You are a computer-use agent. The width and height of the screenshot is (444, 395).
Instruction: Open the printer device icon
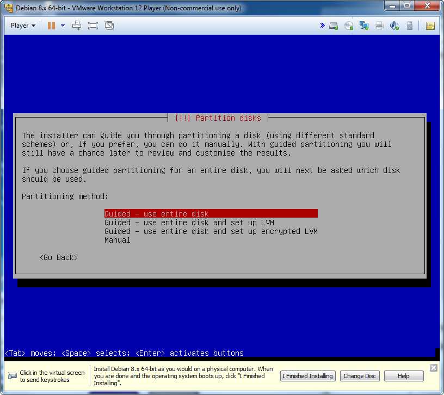coord(379,26)
